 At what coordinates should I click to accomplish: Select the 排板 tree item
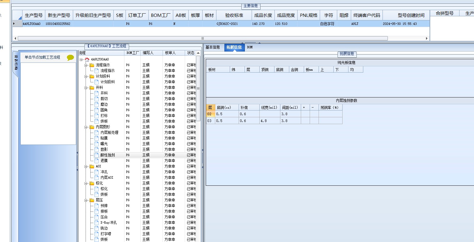click(x=104, y=211)
